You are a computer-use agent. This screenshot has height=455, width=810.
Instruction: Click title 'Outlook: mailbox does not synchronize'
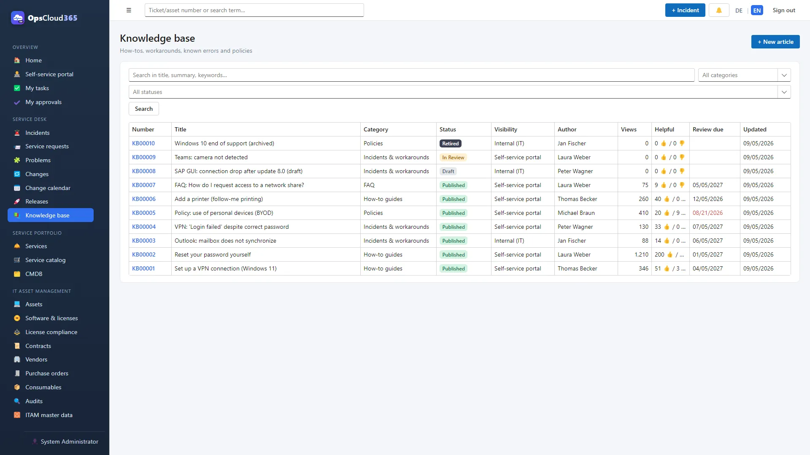coord(225,241)
